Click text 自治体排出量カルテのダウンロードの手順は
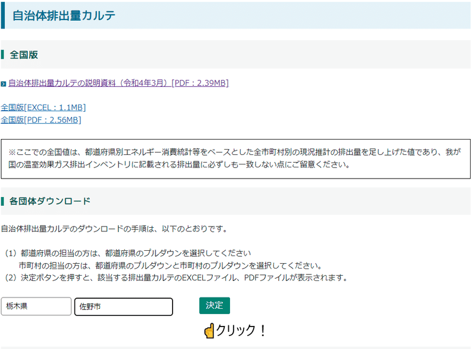473x349 pixels. 114,229
